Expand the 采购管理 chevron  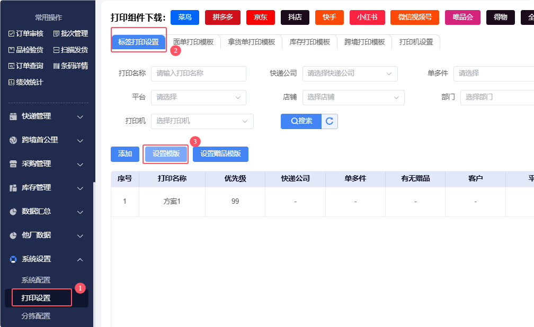80,165
